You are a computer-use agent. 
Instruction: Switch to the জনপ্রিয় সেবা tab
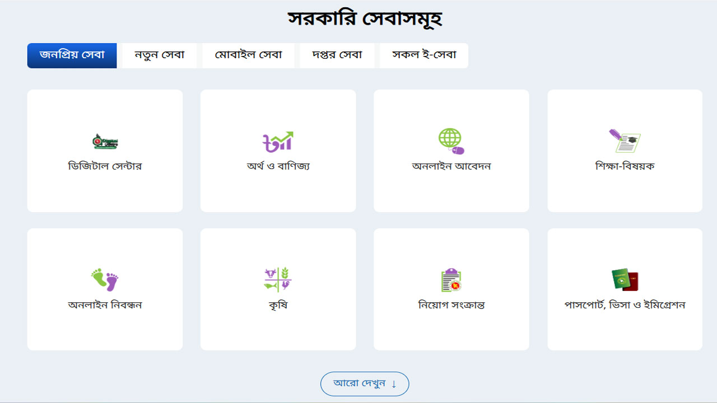[72, 55]
